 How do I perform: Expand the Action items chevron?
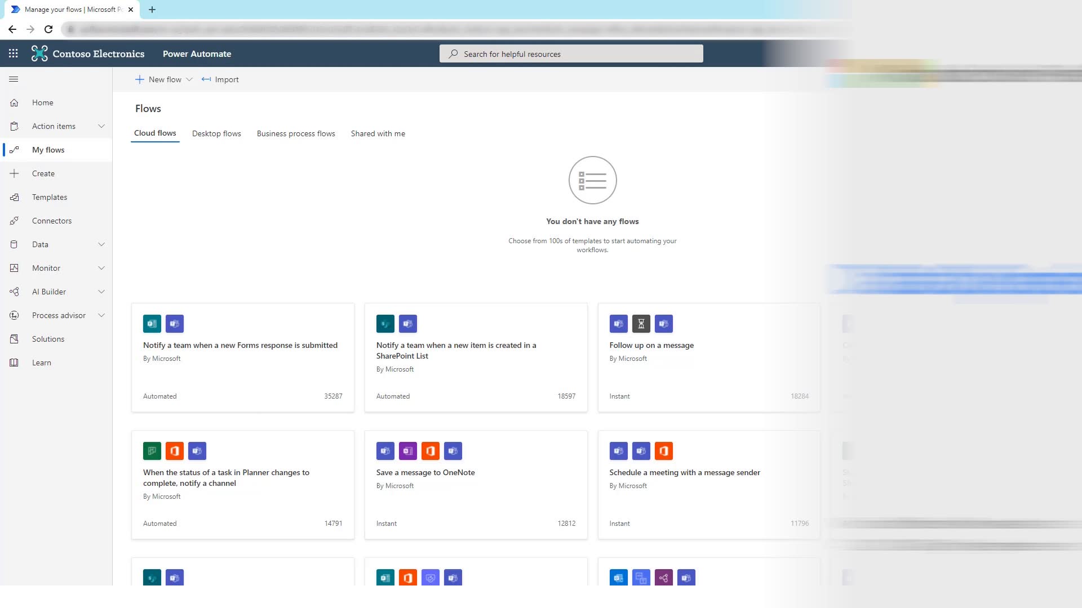pos(101,126)
